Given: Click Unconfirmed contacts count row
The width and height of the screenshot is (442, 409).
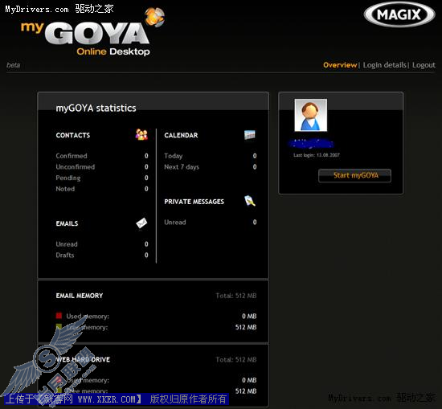Looking at the screenshot, I should tap(102, 167).
